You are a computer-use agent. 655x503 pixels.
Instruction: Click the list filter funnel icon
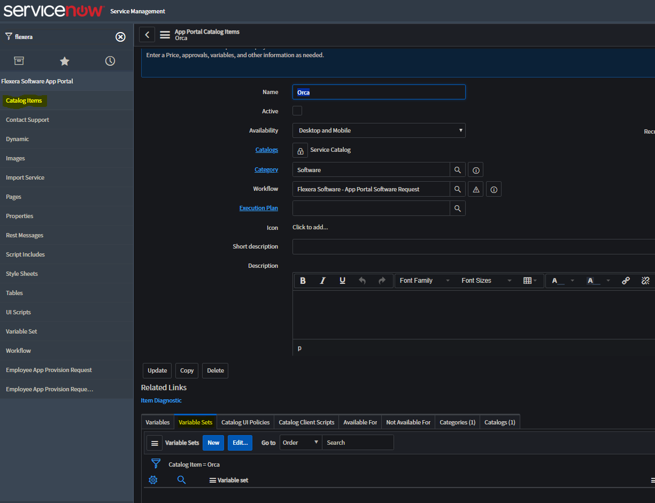[x=156, y=463]
